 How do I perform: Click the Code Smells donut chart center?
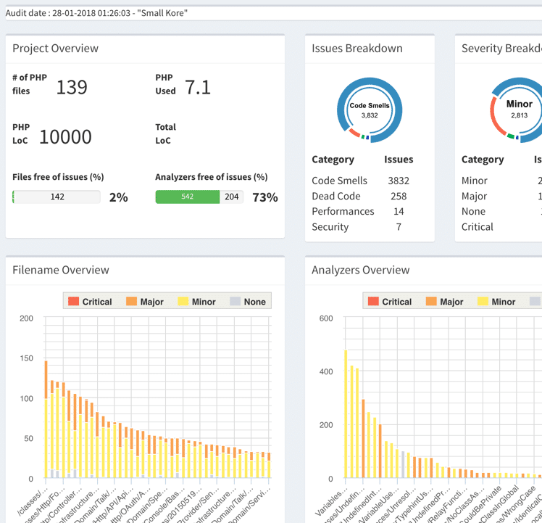[370, 110]
